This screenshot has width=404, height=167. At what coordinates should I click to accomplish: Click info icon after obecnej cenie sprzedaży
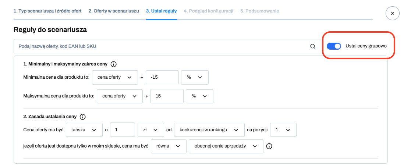pos(269,146)
